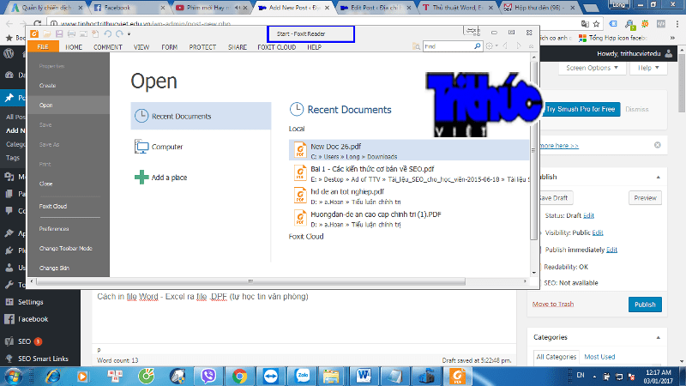Open New Doc 26.pdf from recent list
This screenshot has width=686, height=386.
coord(409,151)
